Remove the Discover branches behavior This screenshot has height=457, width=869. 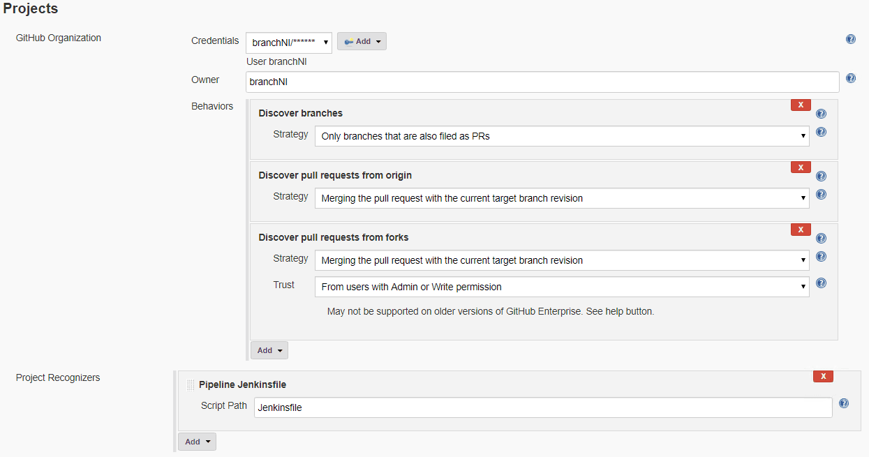click(x=800, y=104)
